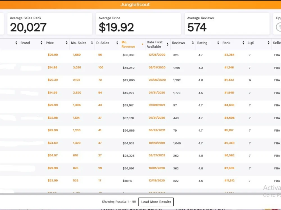This screenshot has width=281, height=210.
Task: Click the horizontal scrollbar below table
Action: click(140, 194)
